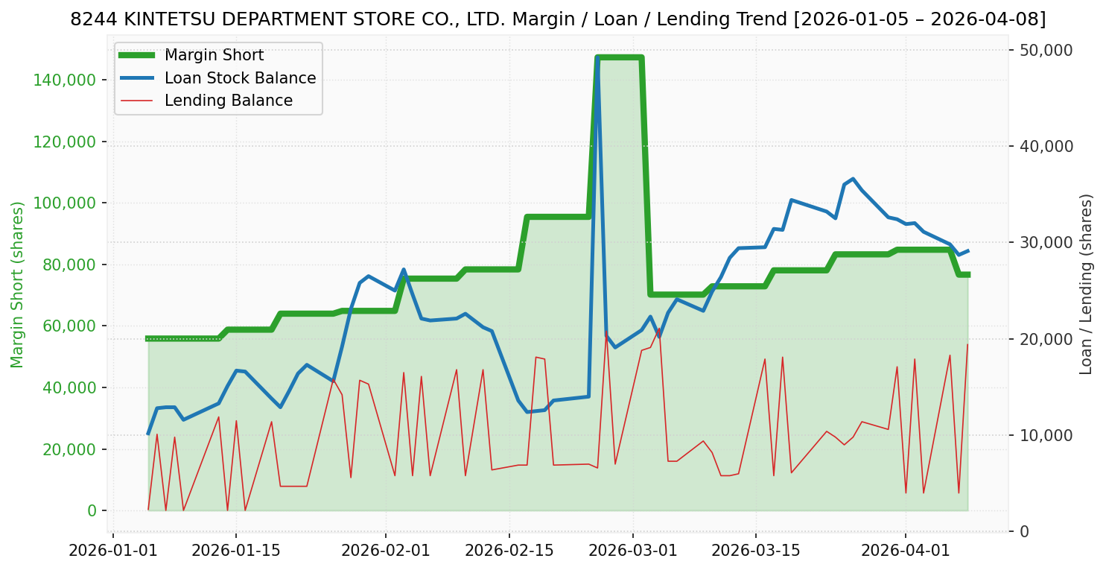Click the 50,000 tick on right axis
The image size is (1106, 570).
click(x=1047, y=50)
